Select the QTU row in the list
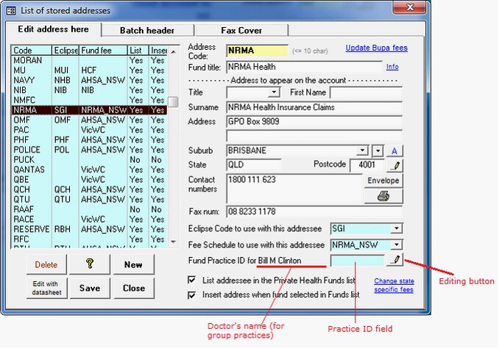This screenshot has height=348, width=499. (89, 200)
